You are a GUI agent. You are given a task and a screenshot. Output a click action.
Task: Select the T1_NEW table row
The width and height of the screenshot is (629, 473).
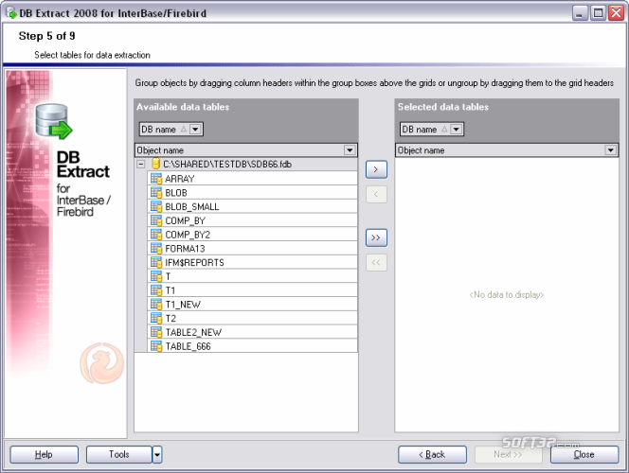point(252,305)
